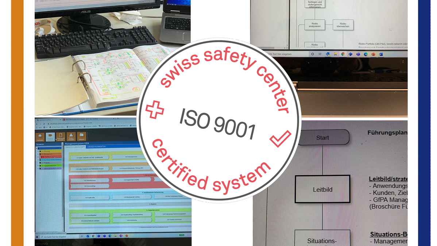
Task: Switch to the ORDNER-KENNDATEN tab
Action: pos(96,147)
